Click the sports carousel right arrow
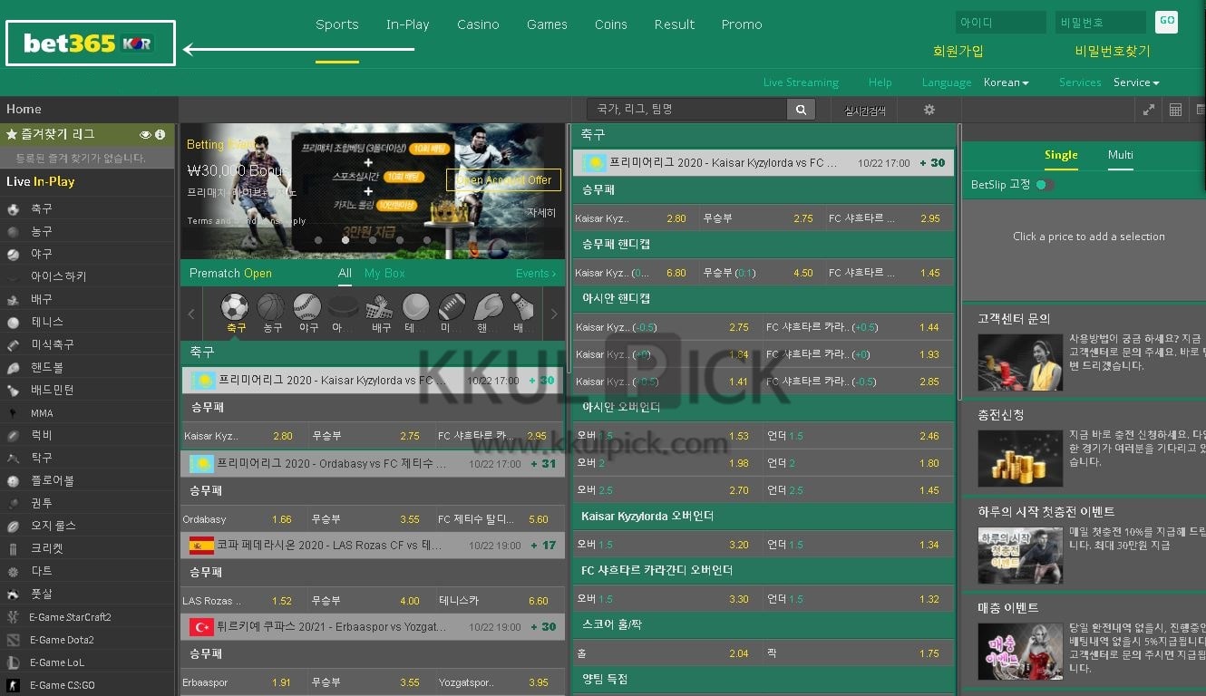The height and width of the screenshot is (696, 1206). pos(554,314)
